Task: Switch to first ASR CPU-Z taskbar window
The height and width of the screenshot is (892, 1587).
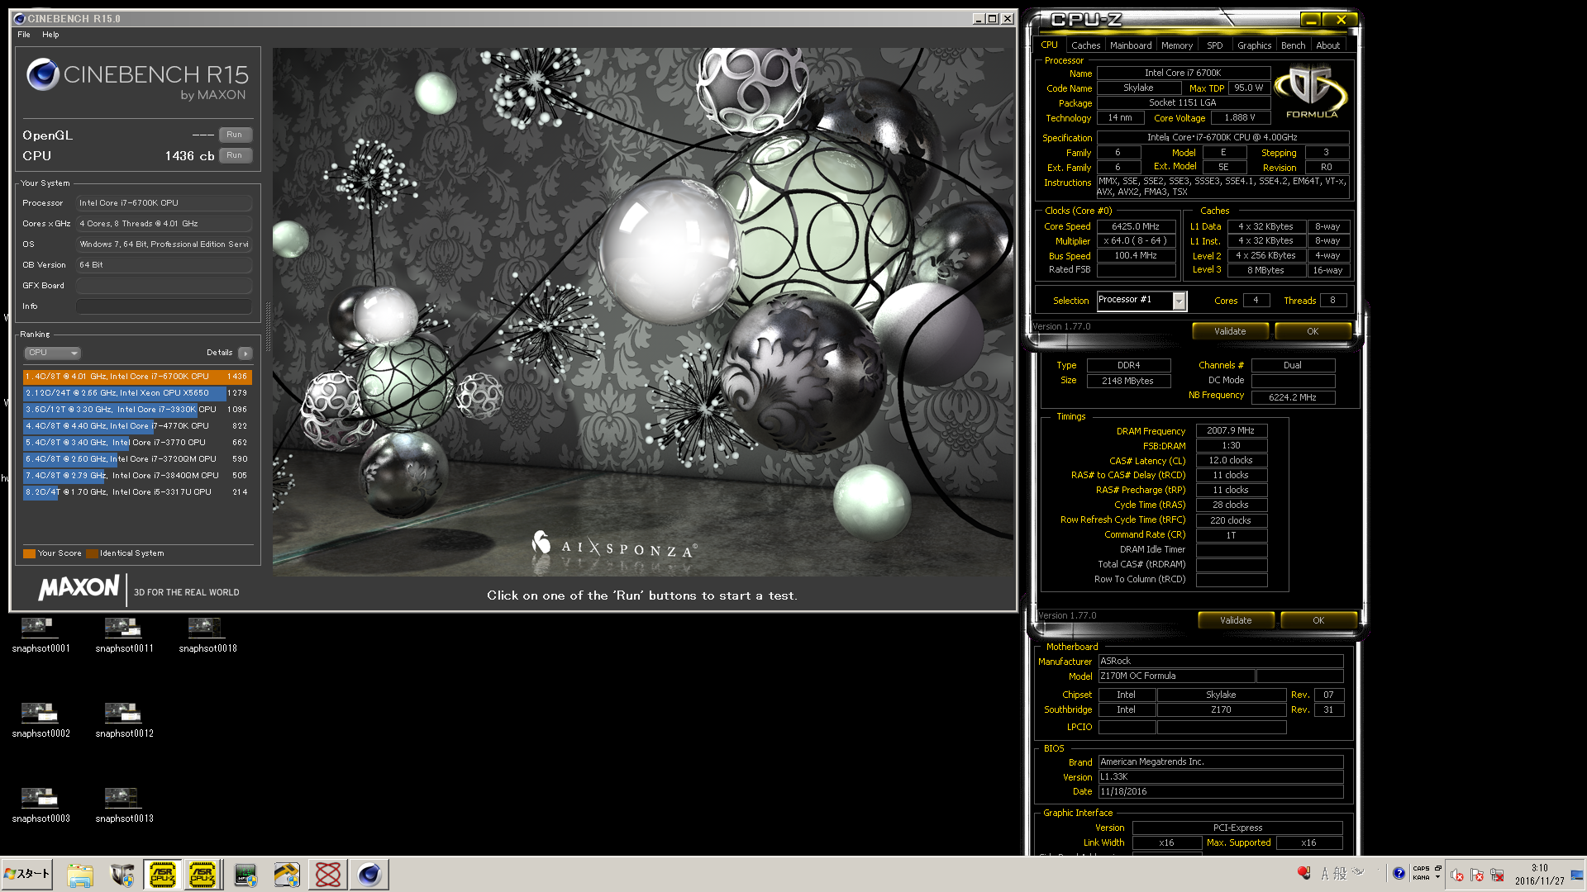Action: tap(163, 875)
